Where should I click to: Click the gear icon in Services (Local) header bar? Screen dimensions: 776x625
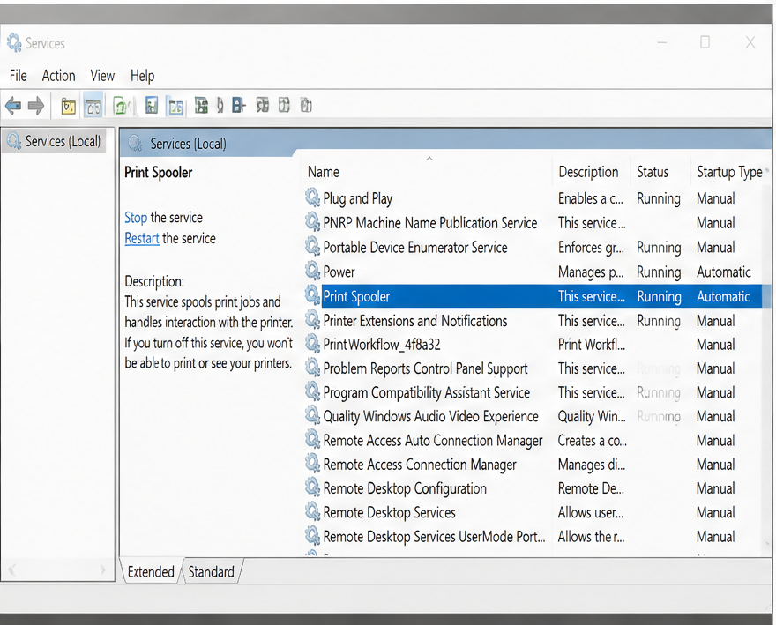(135, 144)
